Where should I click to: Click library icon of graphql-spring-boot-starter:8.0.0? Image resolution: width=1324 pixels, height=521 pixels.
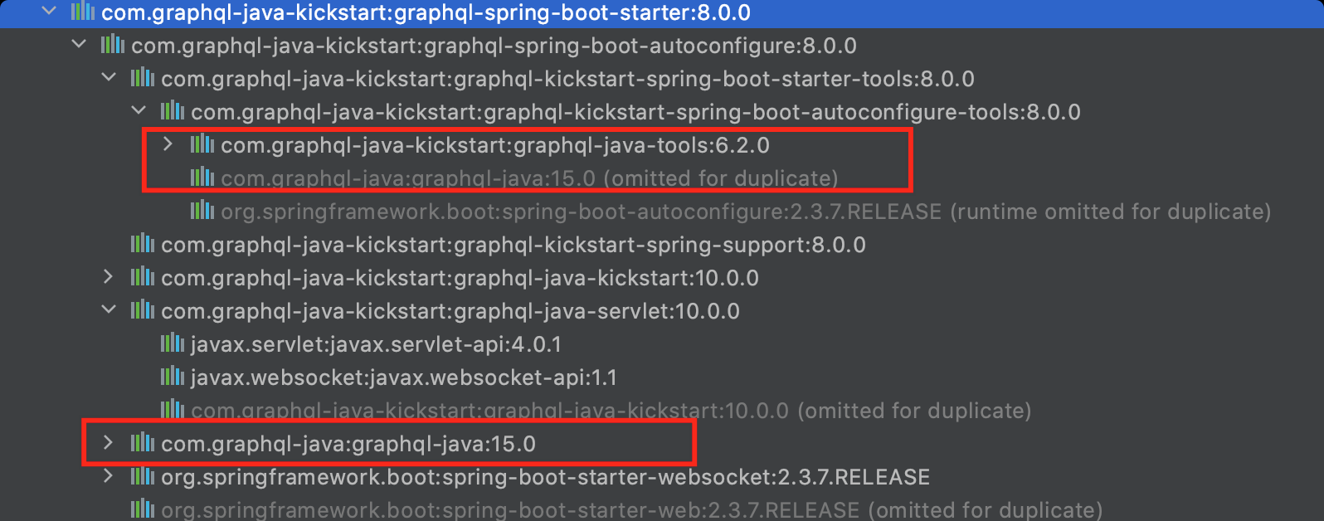pyautogui.click(x=83, y=12)
